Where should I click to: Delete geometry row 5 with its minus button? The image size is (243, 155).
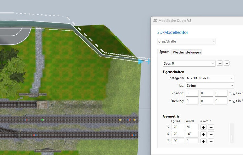211,127
